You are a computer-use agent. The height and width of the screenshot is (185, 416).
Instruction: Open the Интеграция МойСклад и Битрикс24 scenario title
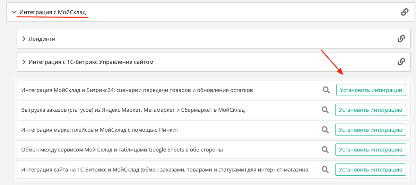[x=137, y=90]
